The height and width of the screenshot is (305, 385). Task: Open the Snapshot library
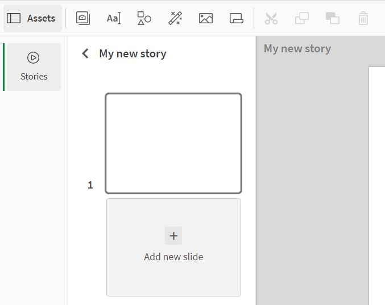(x=83, y=18)
